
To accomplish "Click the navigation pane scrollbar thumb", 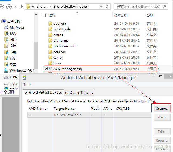I will tap(36, 55).
